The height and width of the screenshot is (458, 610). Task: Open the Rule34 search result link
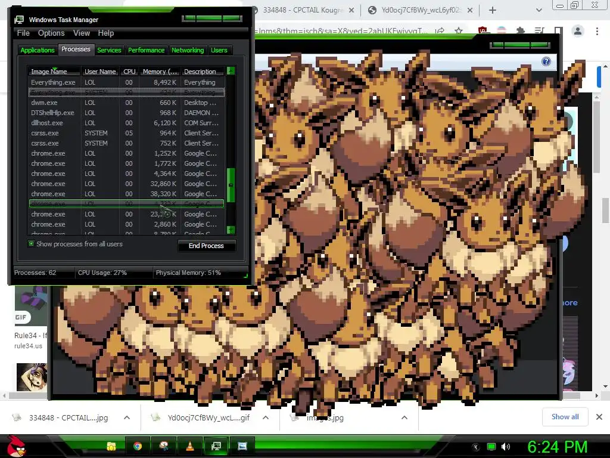tap(30, 335)
